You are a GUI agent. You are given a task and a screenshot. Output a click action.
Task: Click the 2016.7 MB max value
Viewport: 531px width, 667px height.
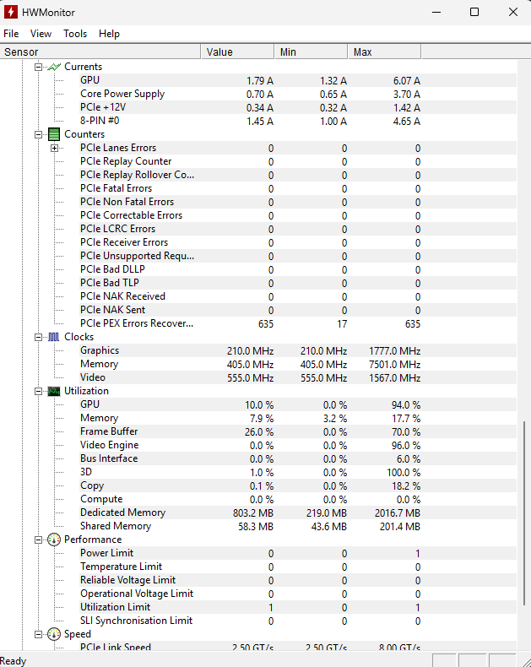pos(398,513)
